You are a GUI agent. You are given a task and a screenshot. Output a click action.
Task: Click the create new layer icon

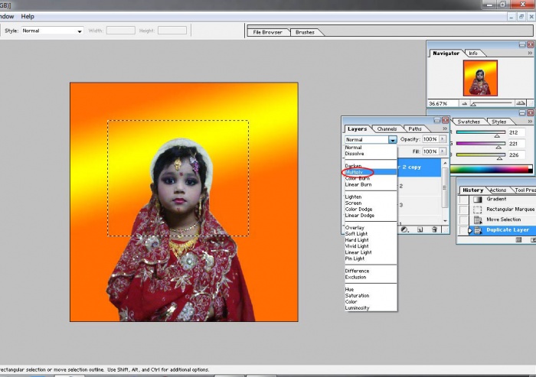point(420,229)
